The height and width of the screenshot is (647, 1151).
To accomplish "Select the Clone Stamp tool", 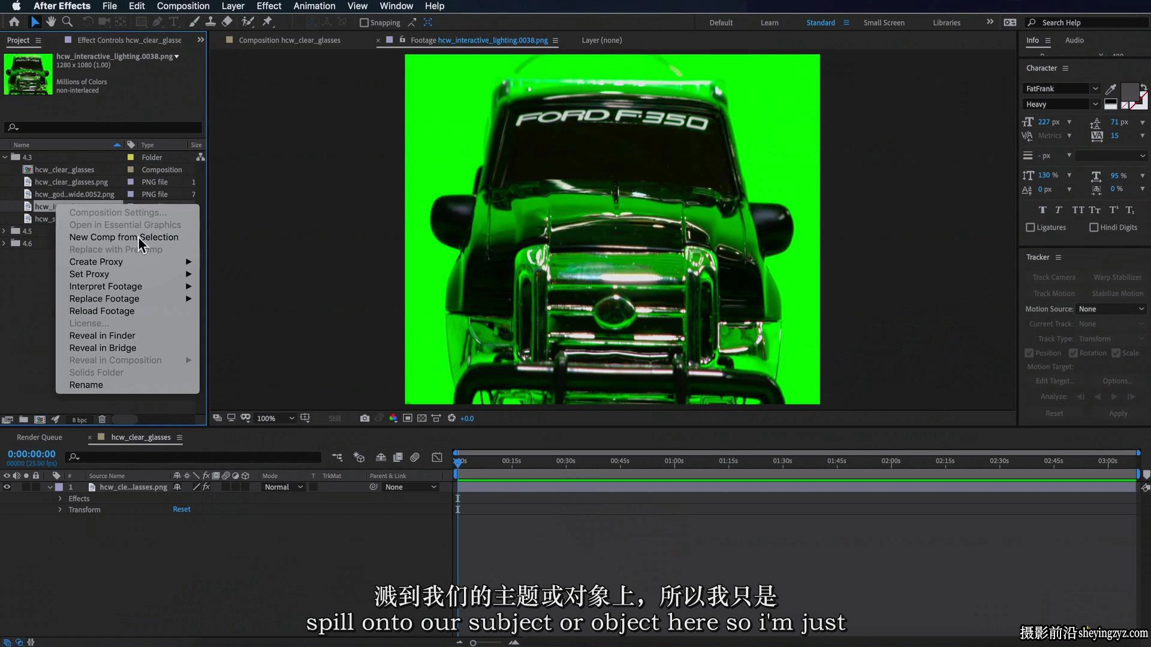I will (210, 22).
